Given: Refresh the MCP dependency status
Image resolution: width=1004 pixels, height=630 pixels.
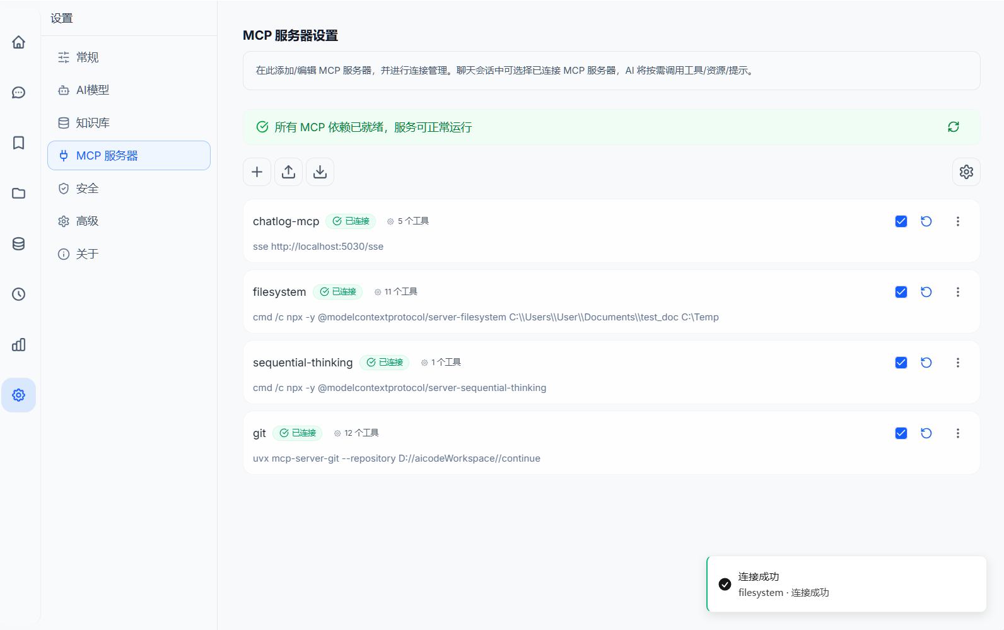Looking at the screenshot, I should pos(953,127).
